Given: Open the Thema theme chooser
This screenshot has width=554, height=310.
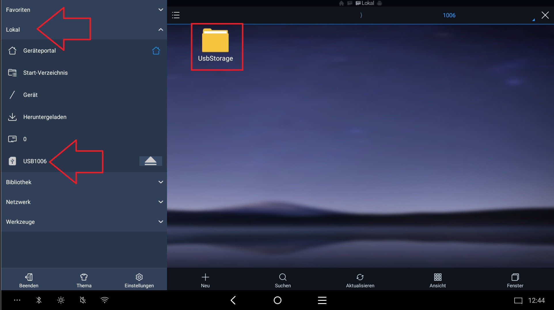Looking at the screenshot, I should coord(84,281).
